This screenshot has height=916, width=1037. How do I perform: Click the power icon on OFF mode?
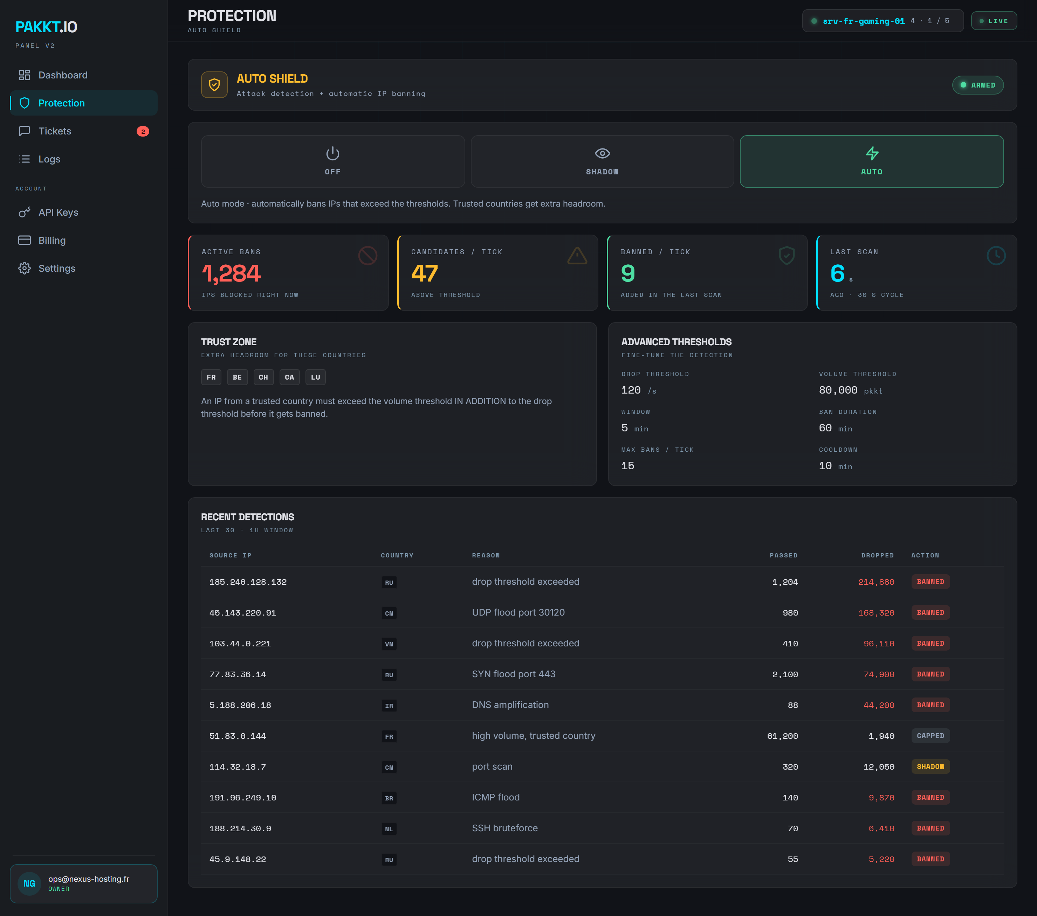tap(333, 153)
